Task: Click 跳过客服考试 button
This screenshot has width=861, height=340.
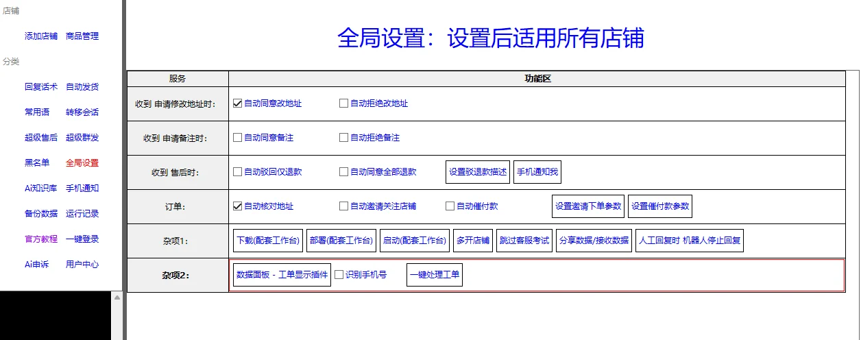Action: coord(524,241)
